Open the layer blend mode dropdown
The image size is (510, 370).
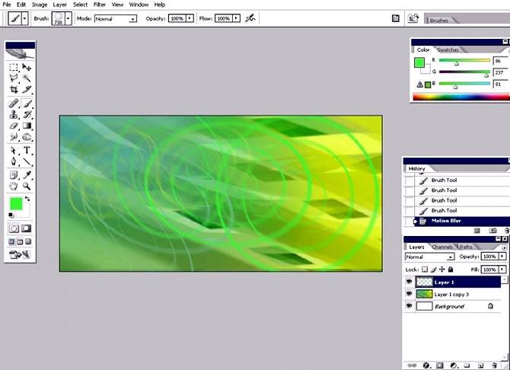point(429,257)
